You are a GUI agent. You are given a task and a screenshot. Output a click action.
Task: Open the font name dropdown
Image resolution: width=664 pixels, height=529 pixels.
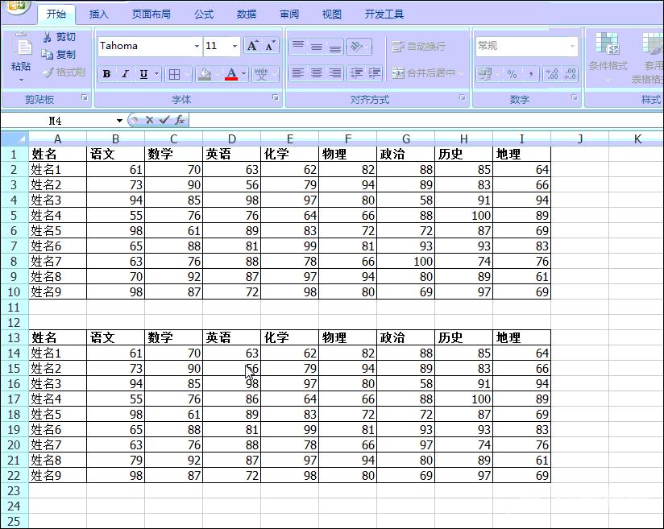click(196, 46)
